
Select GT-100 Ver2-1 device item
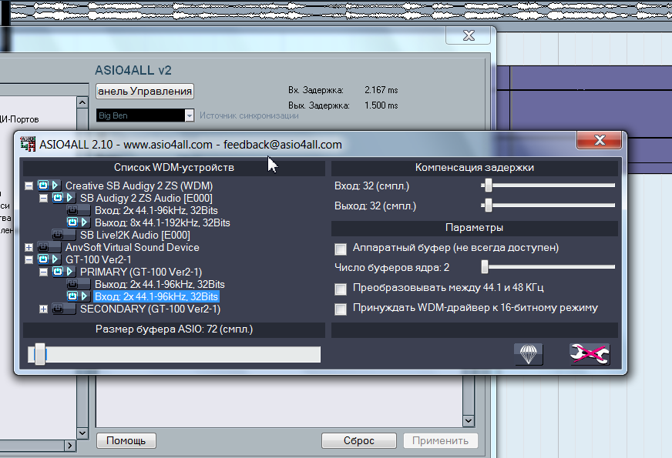click(98, 259)
